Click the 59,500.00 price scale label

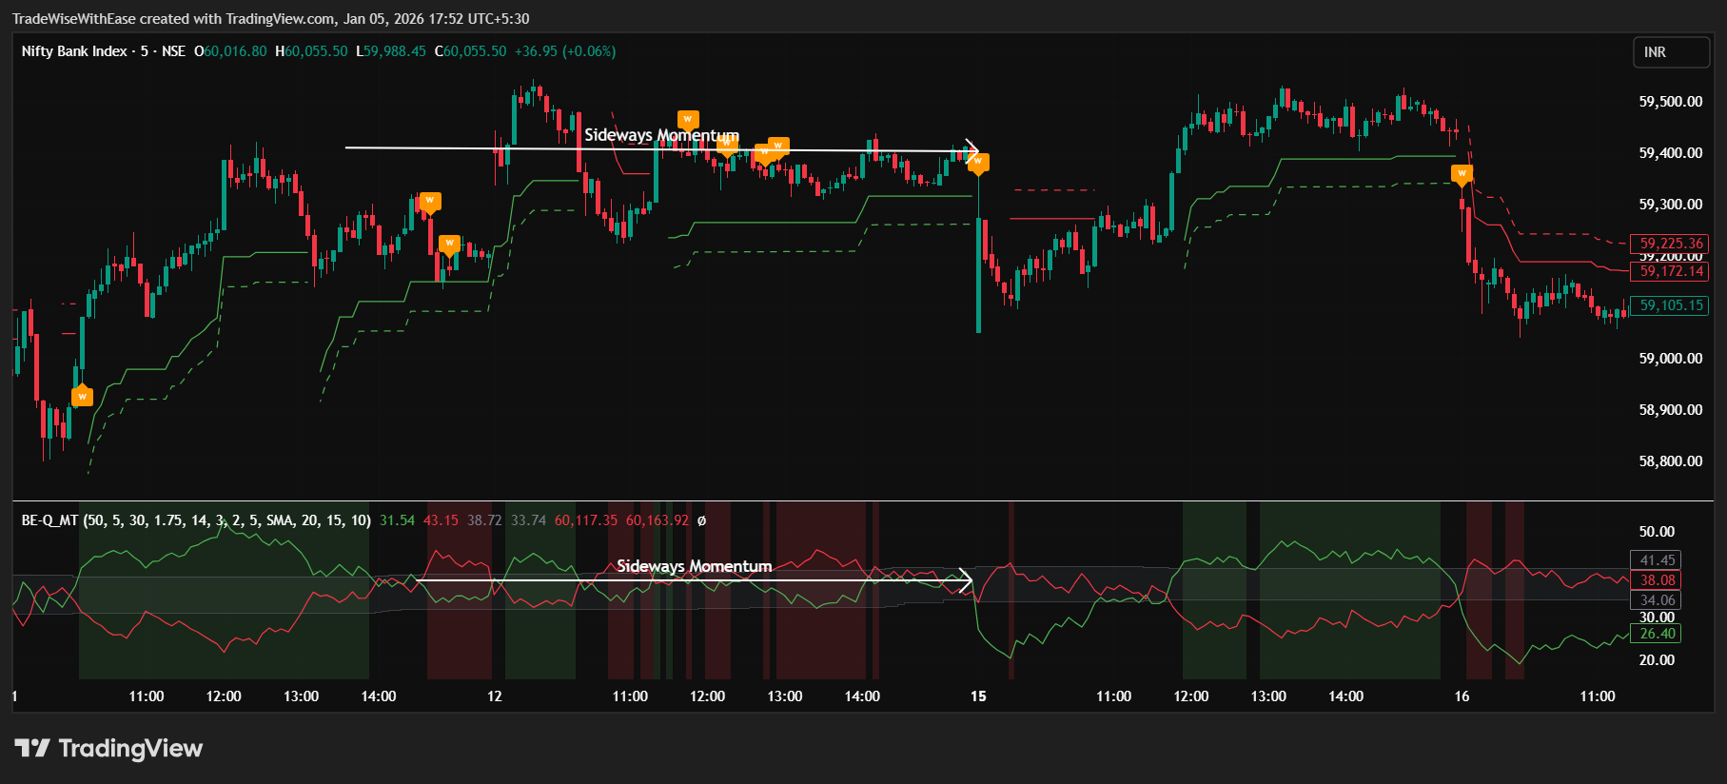pos(1671,102)
